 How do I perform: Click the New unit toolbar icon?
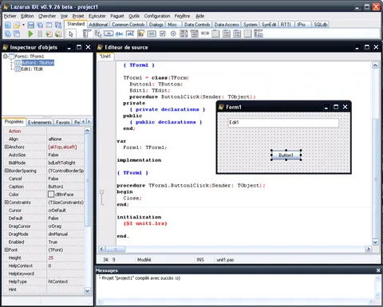point(7,25)
